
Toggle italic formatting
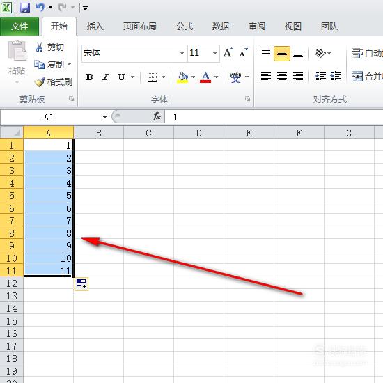click(x=105, y=77)
